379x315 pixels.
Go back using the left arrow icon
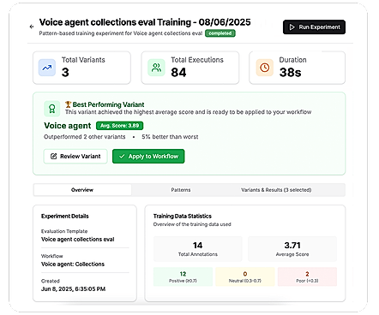pos(32,27)
